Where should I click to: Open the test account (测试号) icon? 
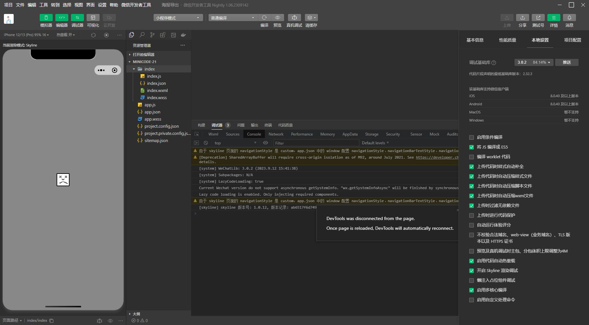pyautogui.click(x=538, y=18)
